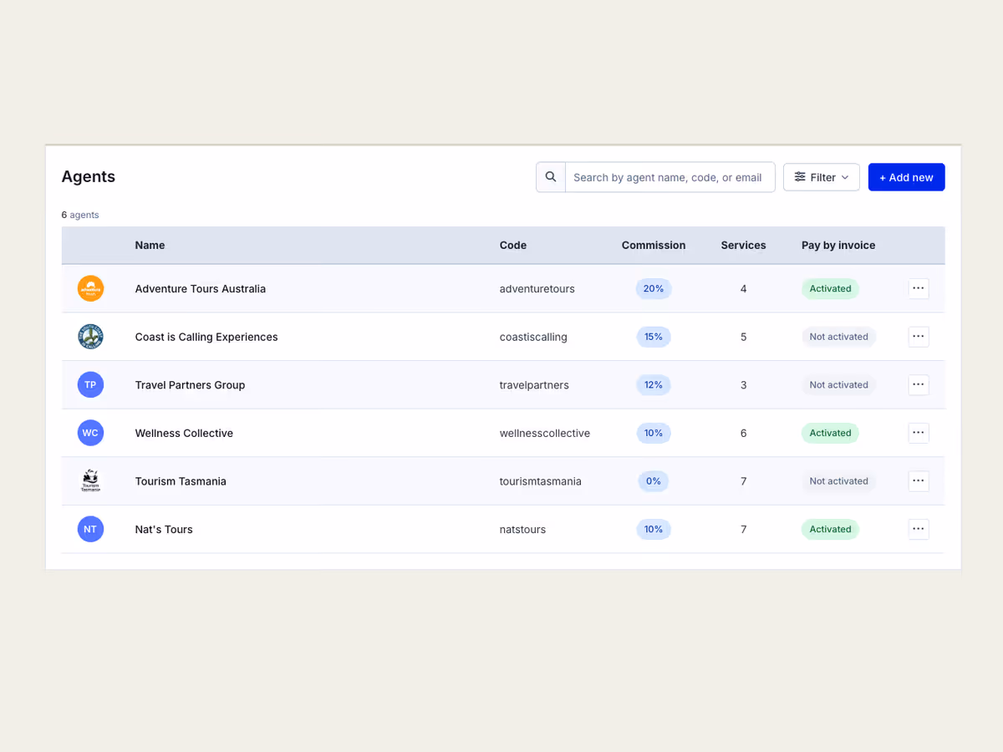Open the Wellness Collective agent name

click(184, 433)
